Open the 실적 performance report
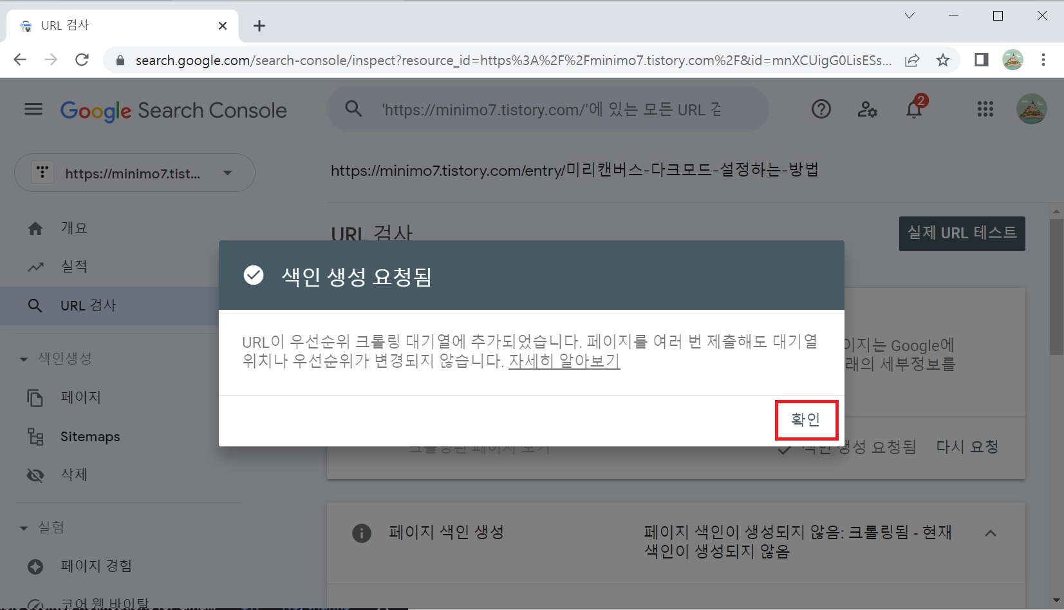The height and width of the screenshot is (610, 1064). 74,267
